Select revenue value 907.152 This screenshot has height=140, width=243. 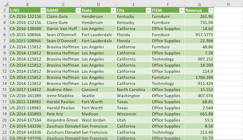[x=199, y=59]
